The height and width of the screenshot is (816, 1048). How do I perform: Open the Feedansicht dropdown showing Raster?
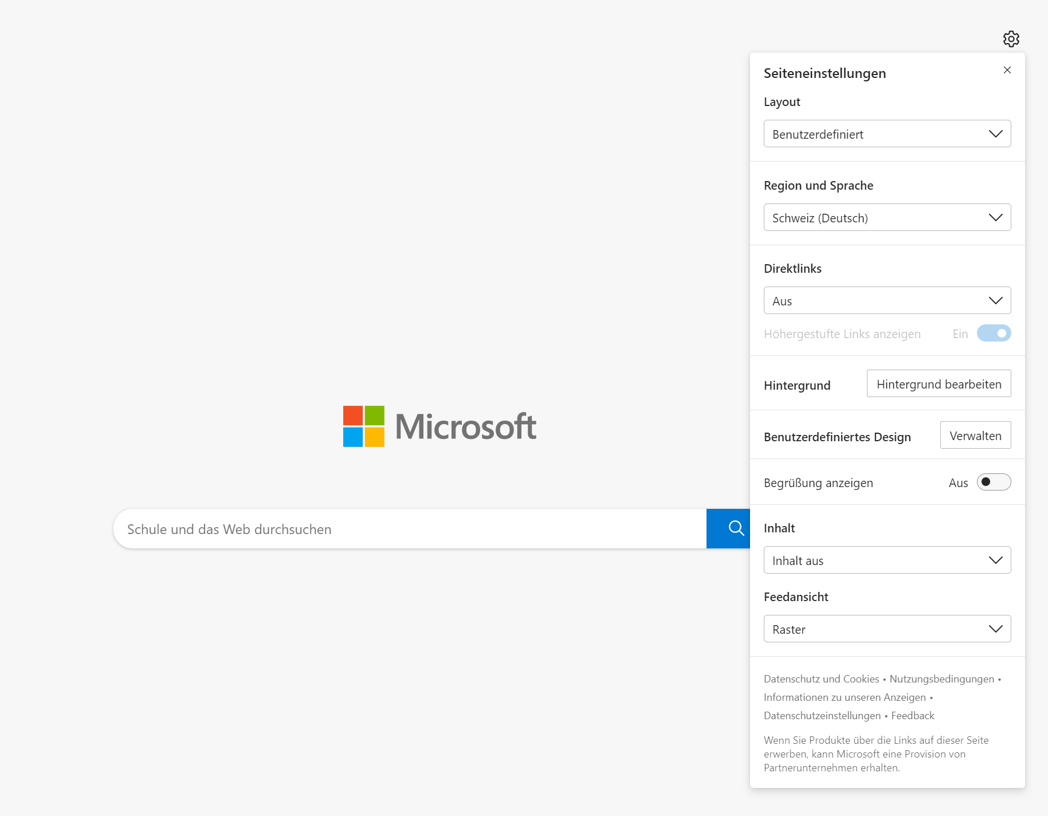[x=886, y=629]
